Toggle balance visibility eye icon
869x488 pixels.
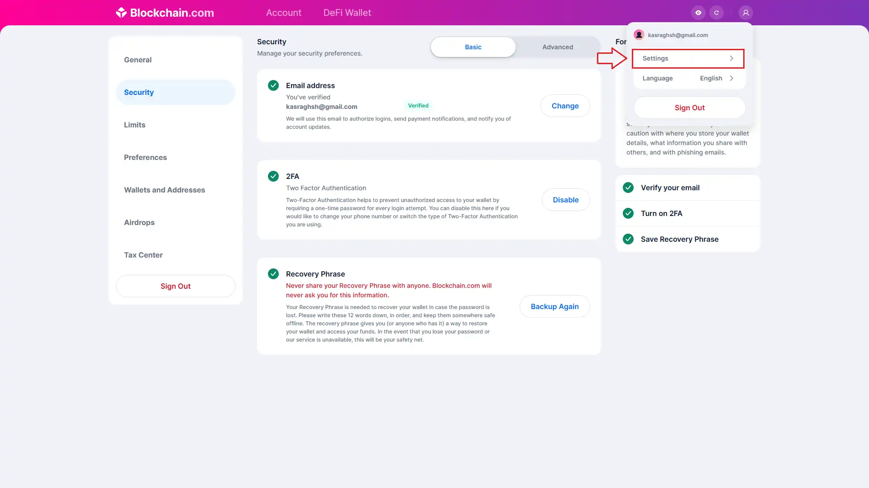pyautogui.click(x=698, y=13)
